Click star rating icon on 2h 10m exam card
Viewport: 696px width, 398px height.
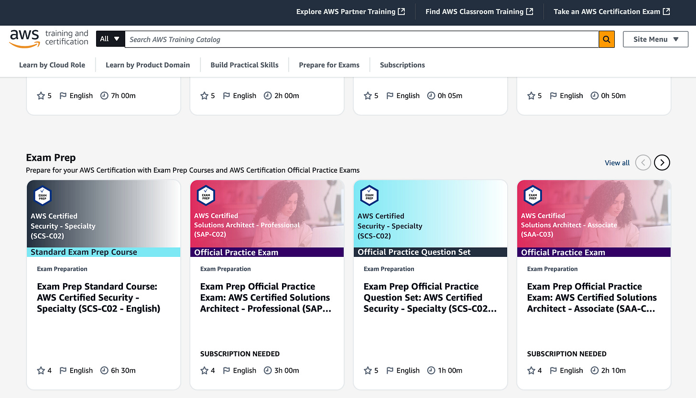point(531,370)
